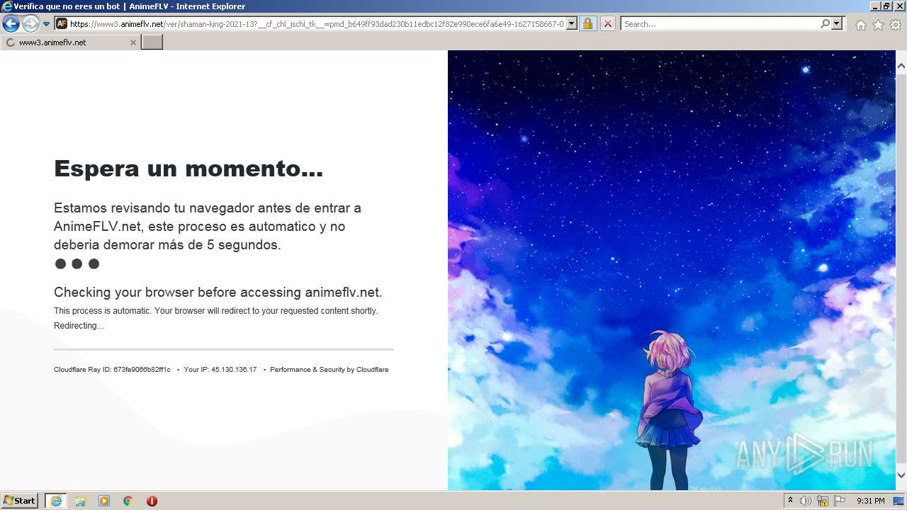Image resolution: width=907 pixels, height=510 pixels.
Task: Select the www3.animeflv.net tab
Action: [x=69, y=42]
